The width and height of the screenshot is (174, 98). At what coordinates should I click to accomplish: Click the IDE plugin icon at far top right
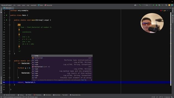point(172,5)
